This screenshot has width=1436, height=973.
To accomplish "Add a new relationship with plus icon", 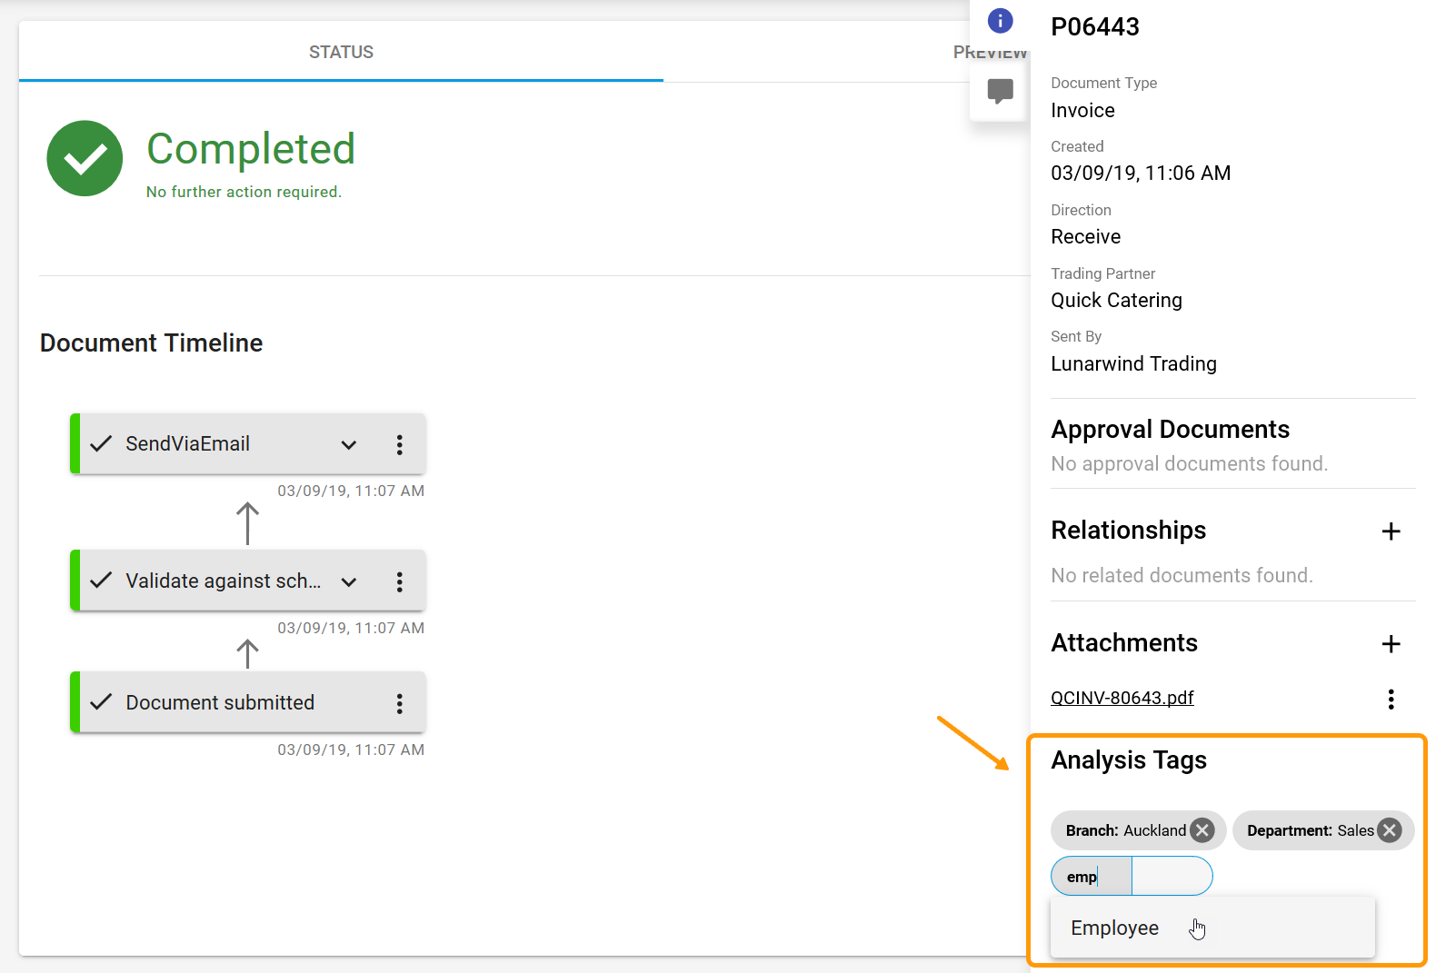I will coord(1391,531).
